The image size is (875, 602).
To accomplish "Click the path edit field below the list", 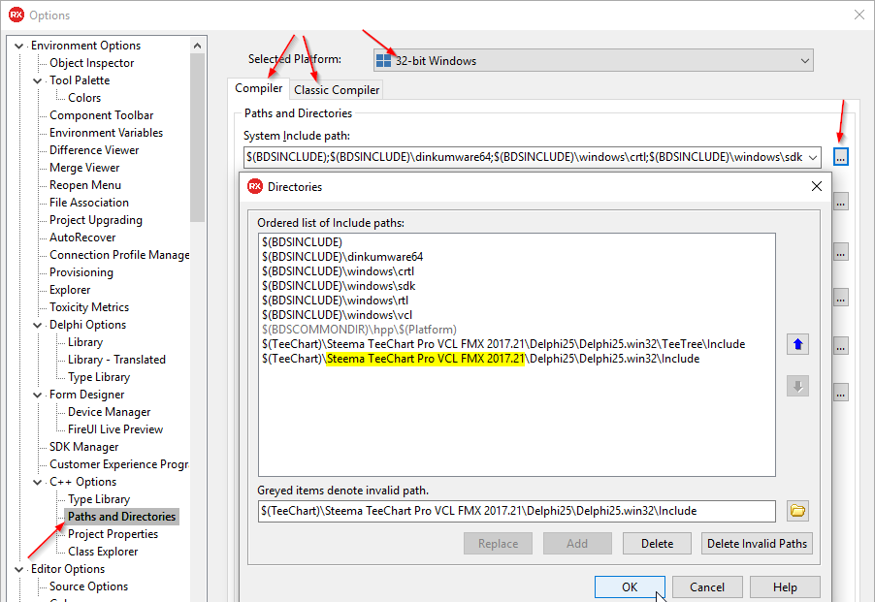I will point(517,511).
